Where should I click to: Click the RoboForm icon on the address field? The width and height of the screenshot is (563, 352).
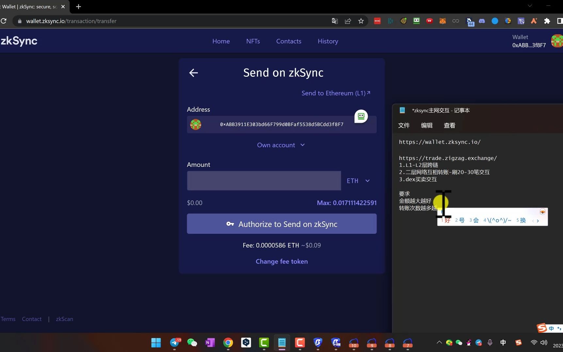pos(361,116)
